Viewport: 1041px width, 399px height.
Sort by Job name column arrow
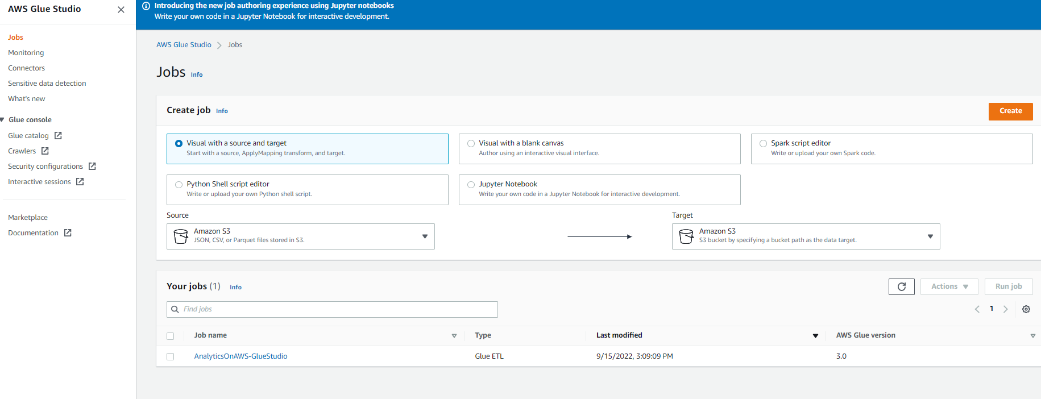pyautogui.click(x=454, y=336)
